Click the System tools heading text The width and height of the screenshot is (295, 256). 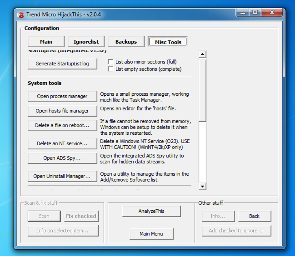pyautogui.click(x=45, y=83)
